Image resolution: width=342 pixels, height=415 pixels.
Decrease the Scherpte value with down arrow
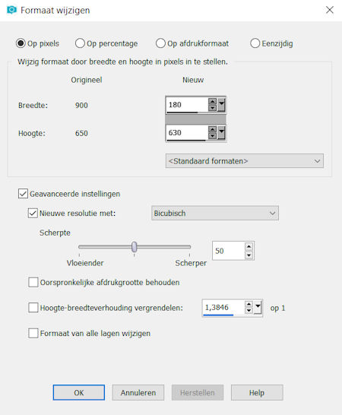click(x=249, y=255)
